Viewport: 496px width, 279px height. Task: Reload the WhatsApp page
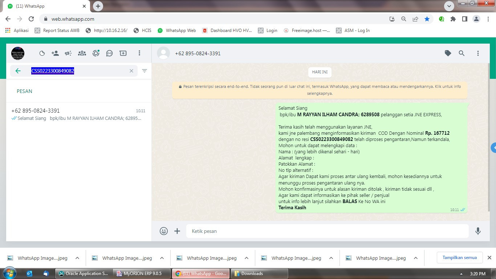click(x=31, y=19)
